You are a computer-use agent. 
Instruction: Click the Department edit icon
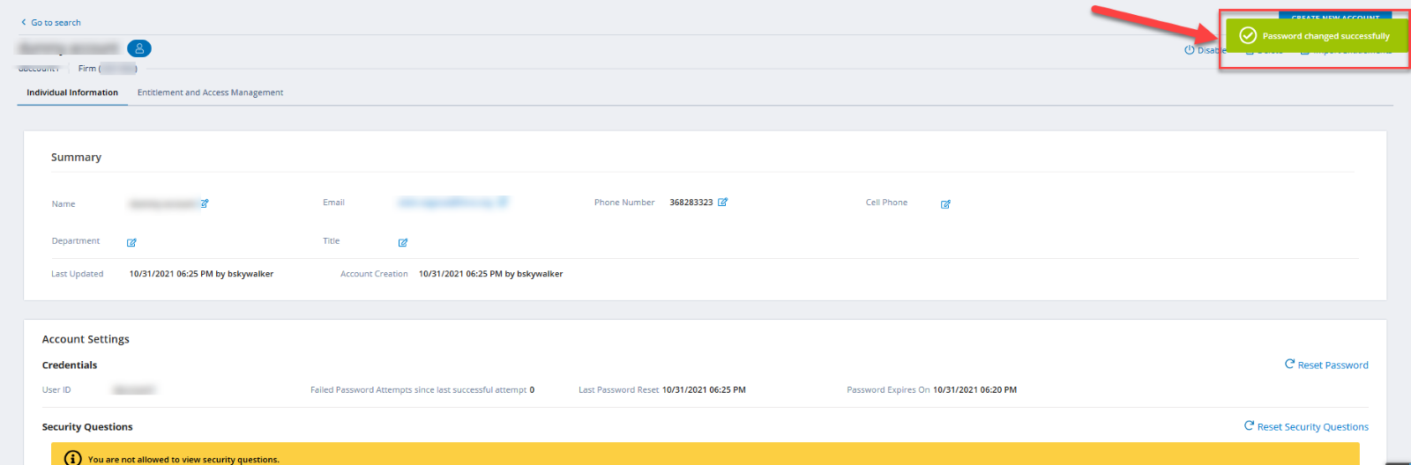click(x=131, y=242)
